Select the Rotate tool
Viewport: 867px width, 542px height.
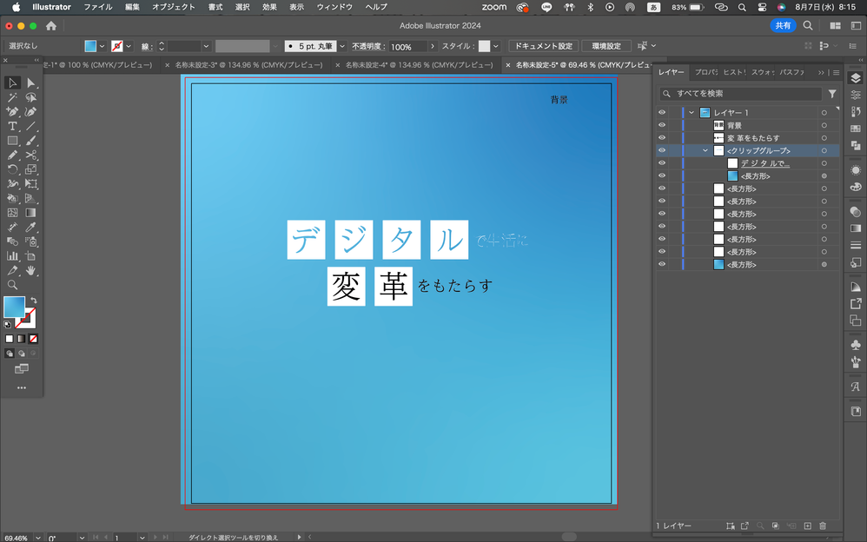[x=12, y=169]
